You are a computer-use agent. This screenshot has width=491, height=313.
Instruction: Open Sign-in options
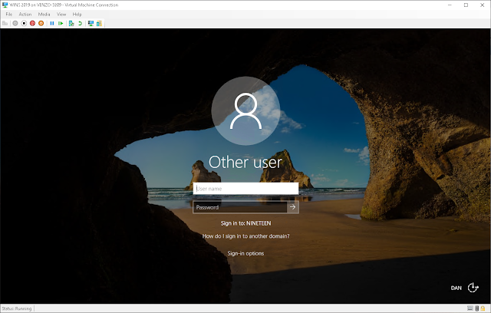tap(245, 253)
